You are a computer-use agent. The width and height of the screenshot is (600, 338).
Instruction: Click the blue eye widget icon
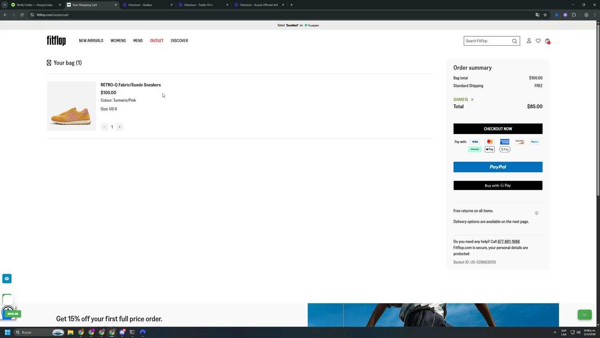click(7, 279)
